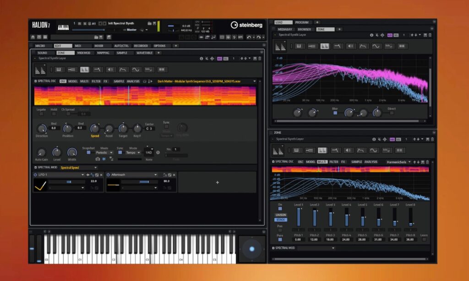Toggle the Blur checkbox in upper right window
This screenshot has height=281, width=469.
point(335,113)
